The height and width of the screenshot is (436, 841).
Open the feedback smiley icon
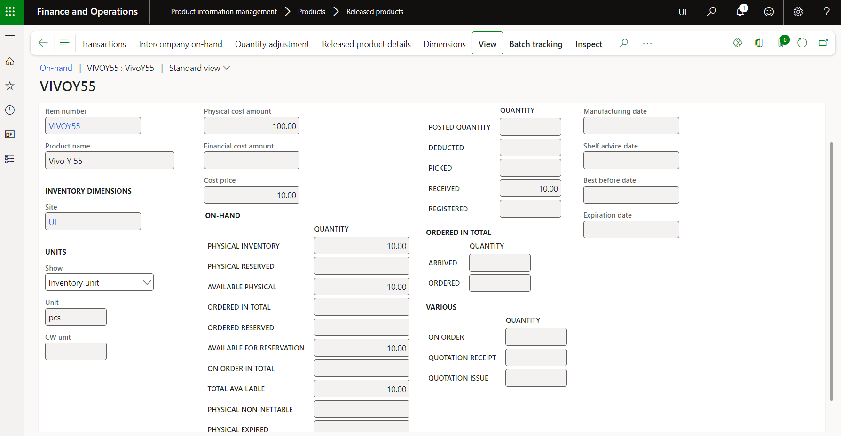click(x=769, y=12)
